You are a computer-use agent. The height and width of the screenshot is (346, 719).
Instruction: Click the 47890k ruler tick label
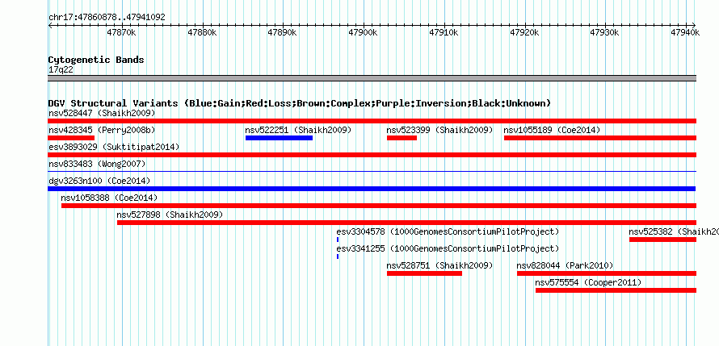[283, 32]
